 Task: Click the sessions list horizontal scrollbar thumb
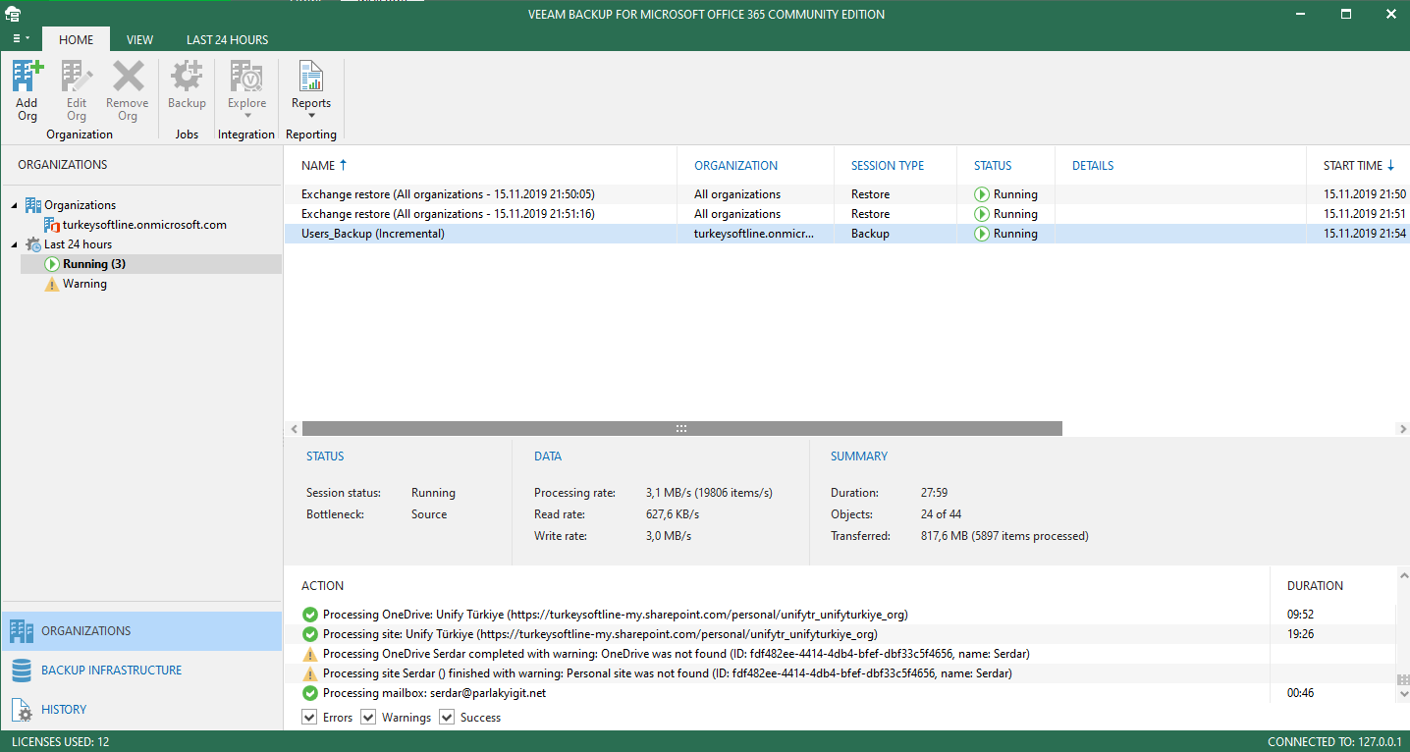[681, 429]
